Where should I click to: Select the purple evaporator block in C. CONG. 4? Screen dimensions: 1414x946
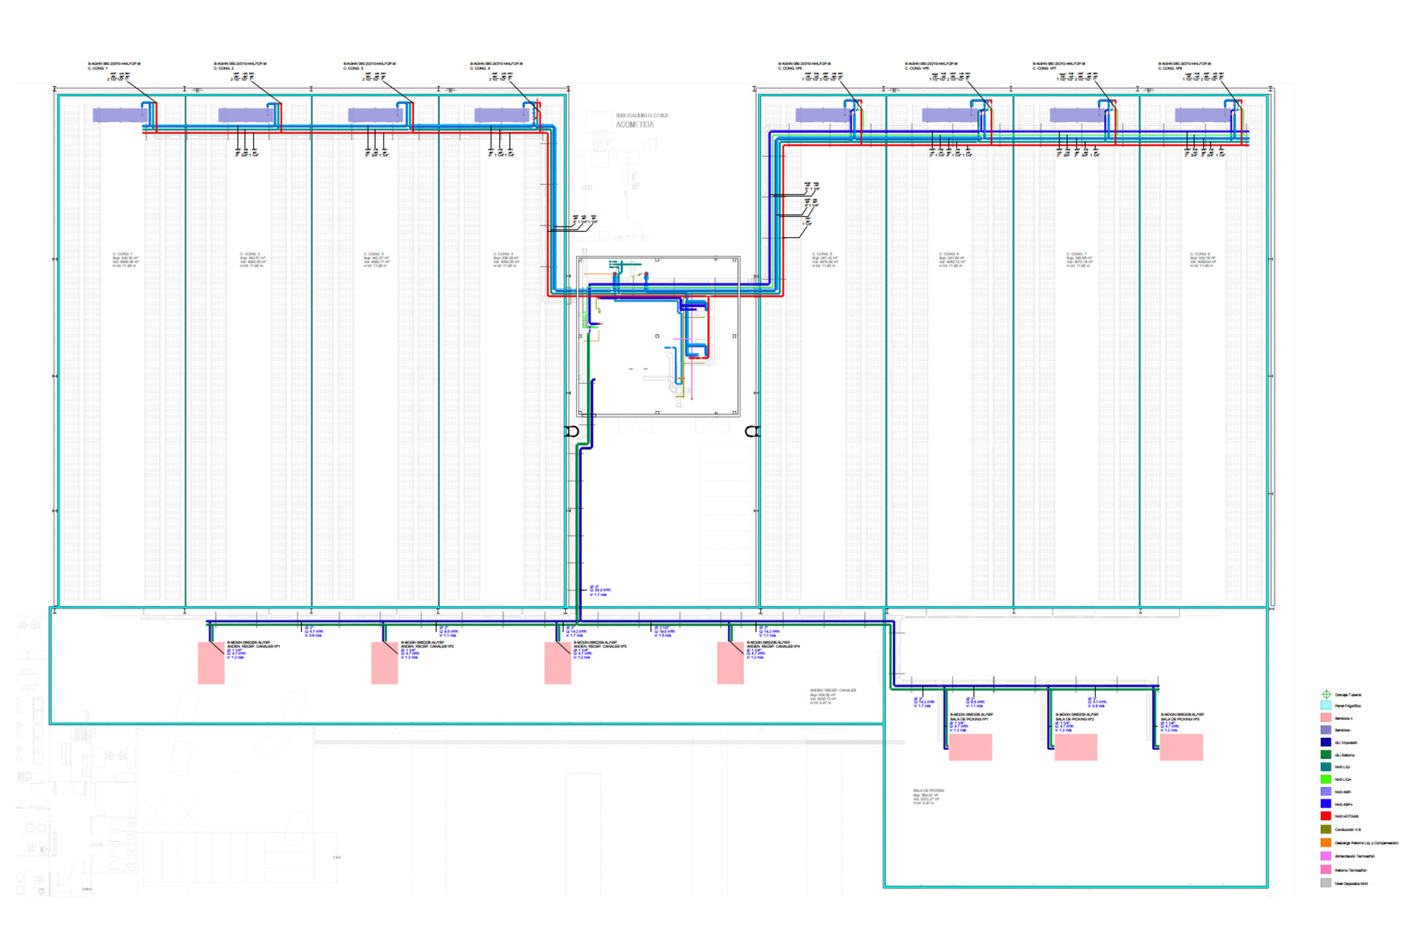click(x=500, y=115)
